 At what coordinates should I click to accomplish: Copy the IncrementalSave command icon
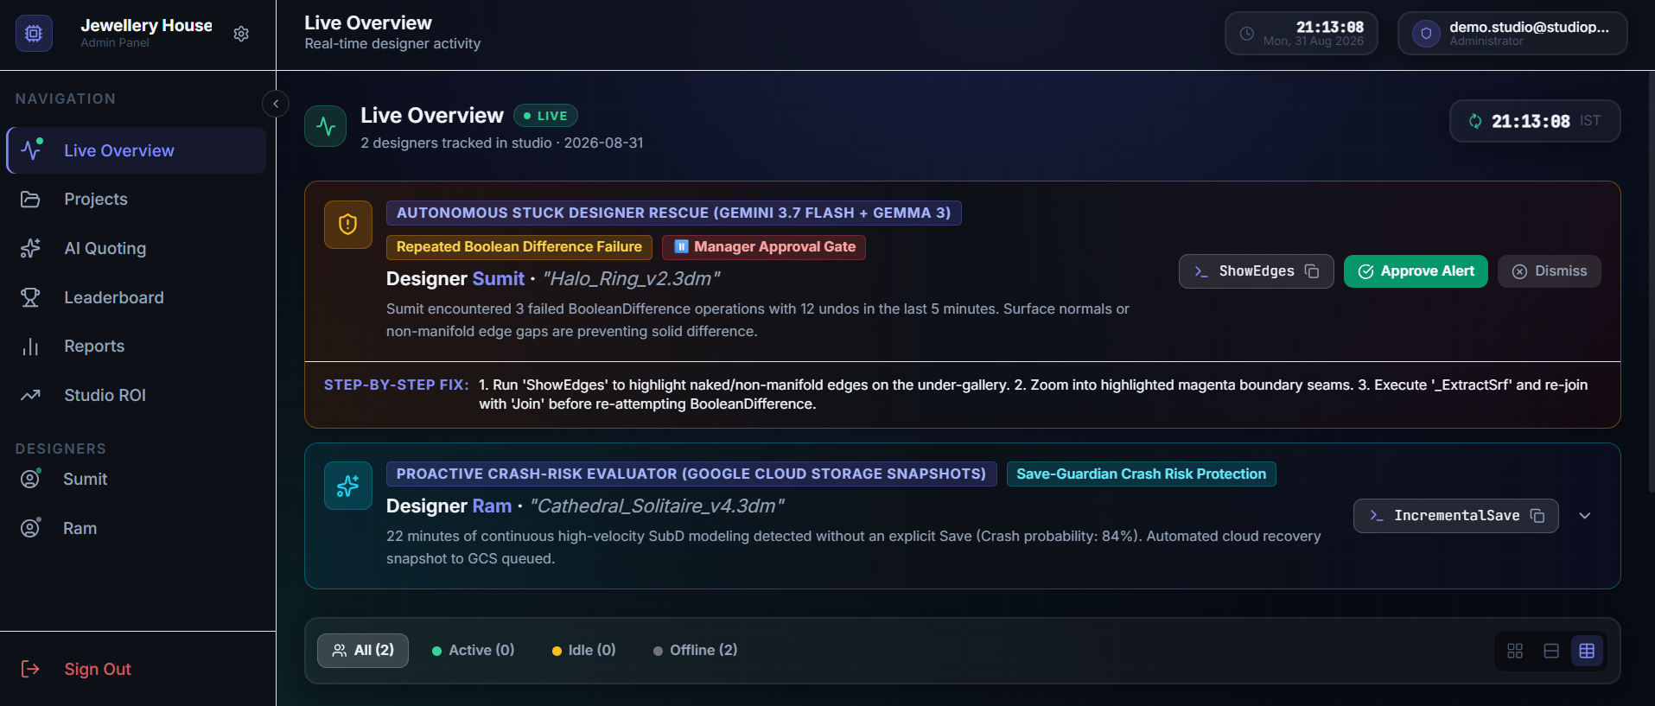click(x=1537, y=516)
